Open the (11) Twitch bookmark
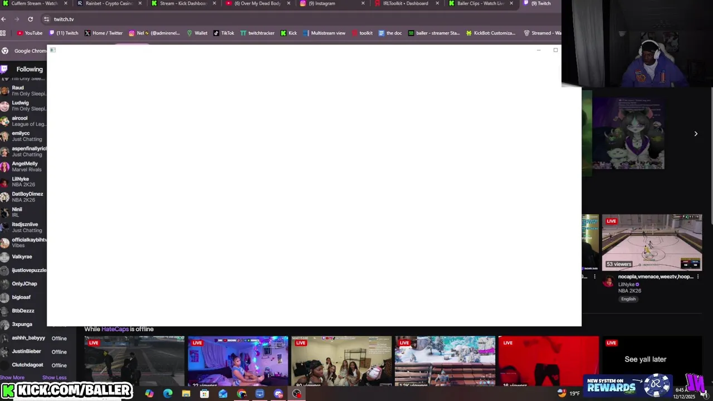The image size is (713, 401). pos(64,33)
